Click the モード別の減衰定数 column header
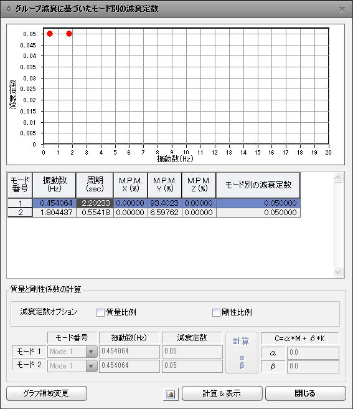 [258, 185]
